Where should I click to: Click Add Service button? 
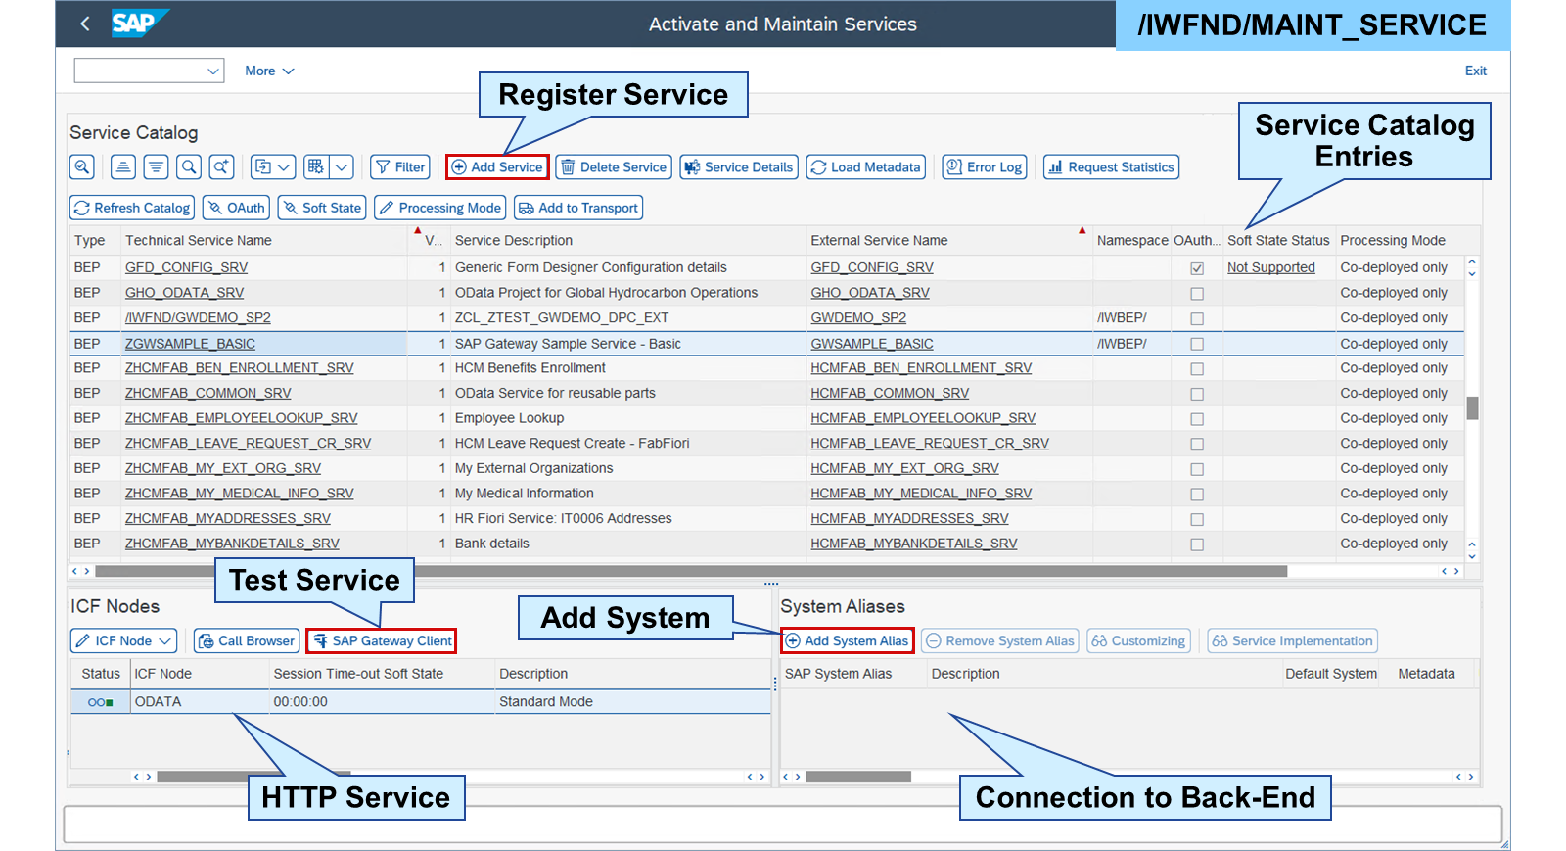click(497, 167)
